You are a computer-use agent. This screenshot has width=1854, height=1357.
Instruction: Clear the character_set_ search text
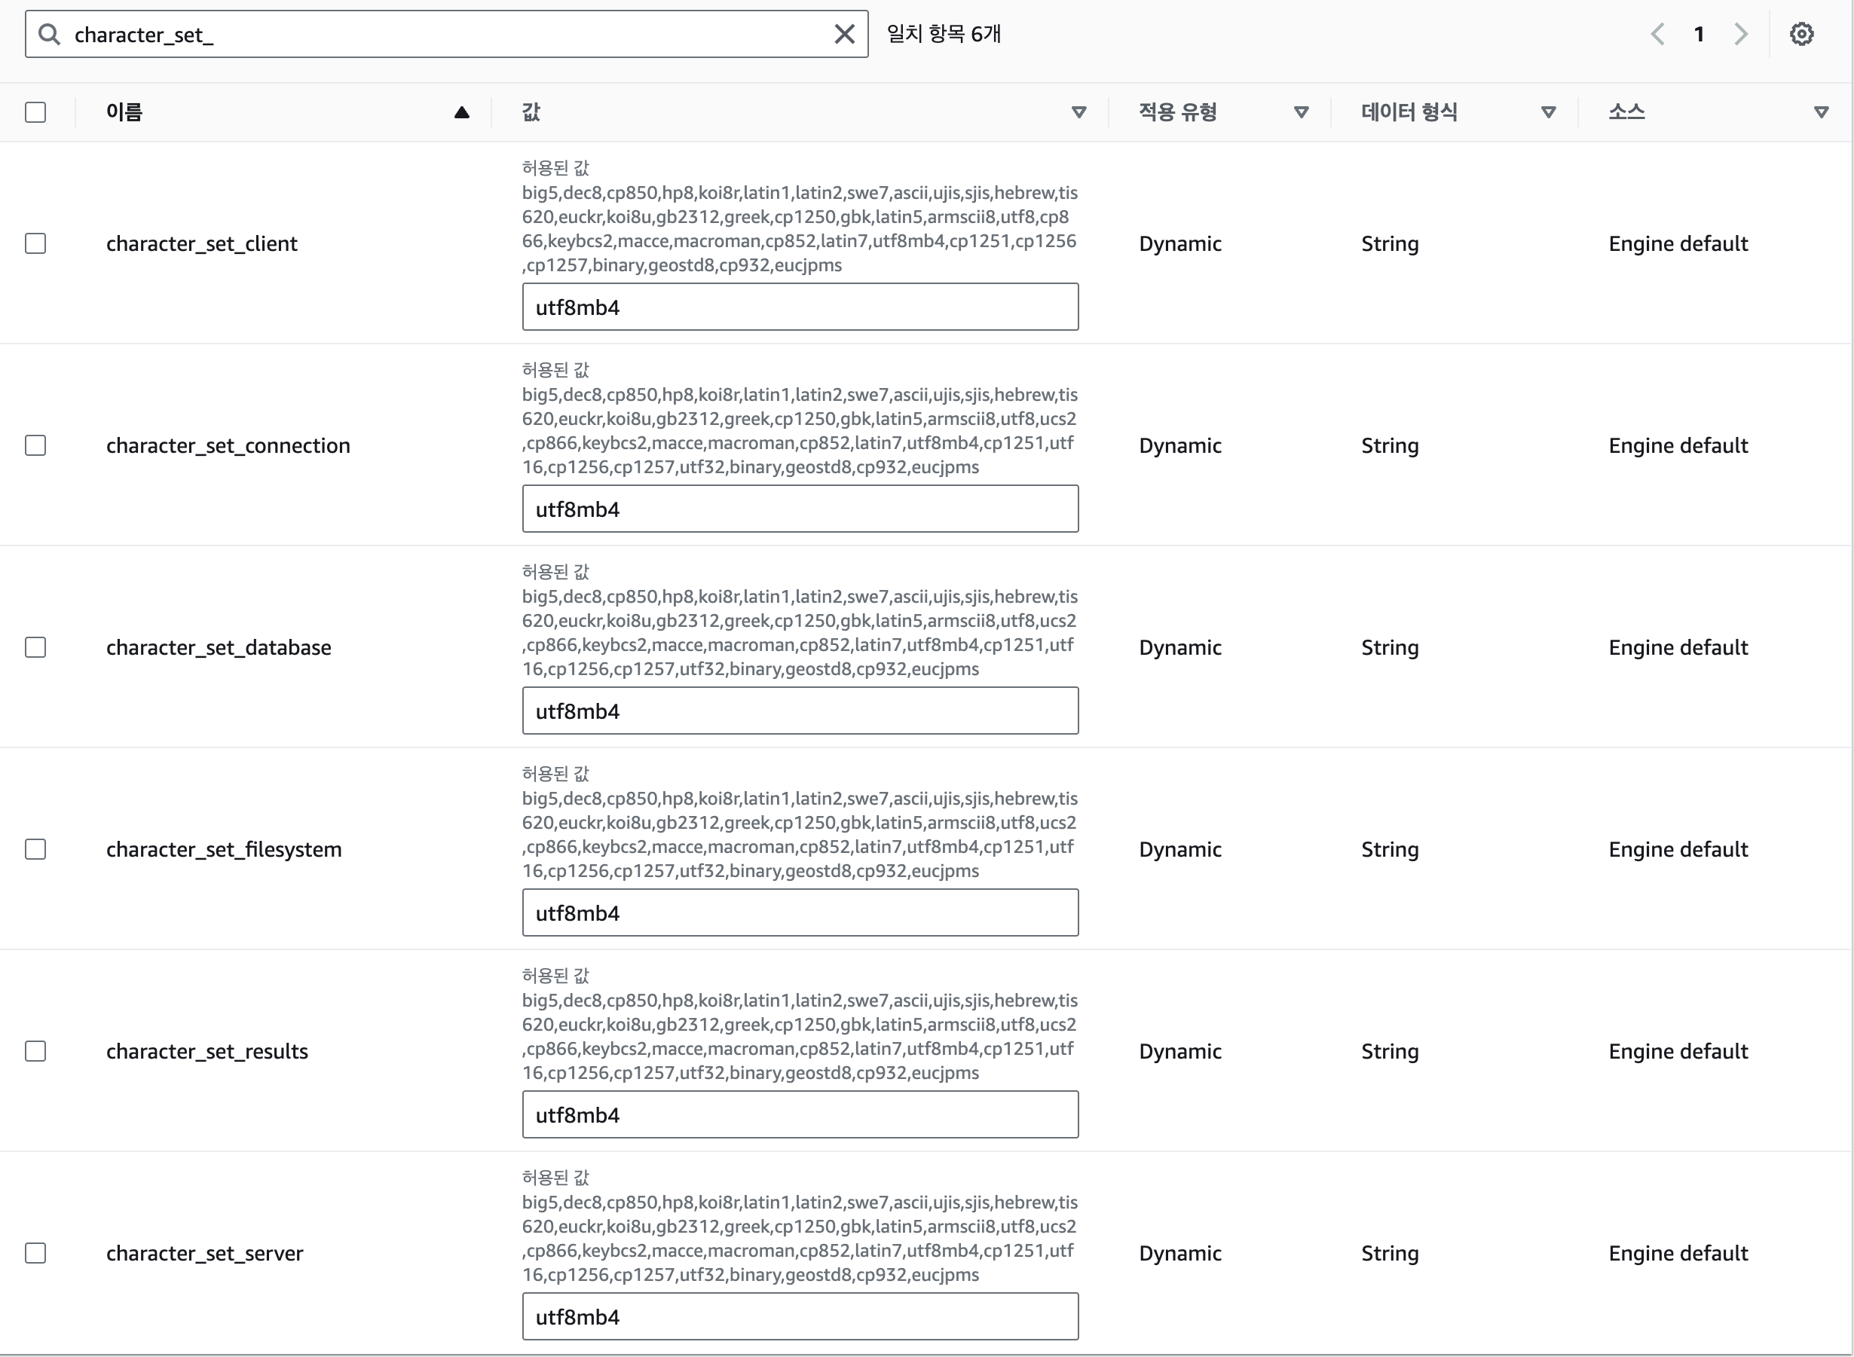click(x=843, y=35)
